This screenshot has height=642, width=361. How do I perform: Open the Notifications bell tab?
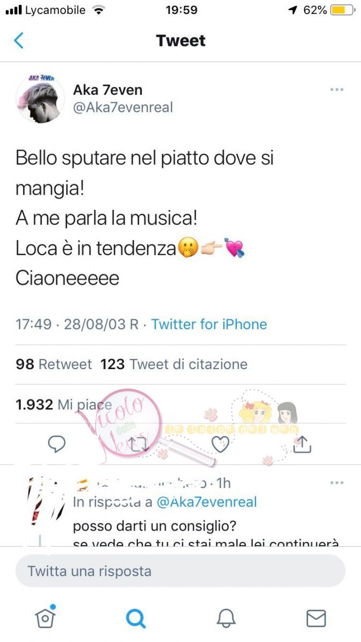click(x=226, y=618)
